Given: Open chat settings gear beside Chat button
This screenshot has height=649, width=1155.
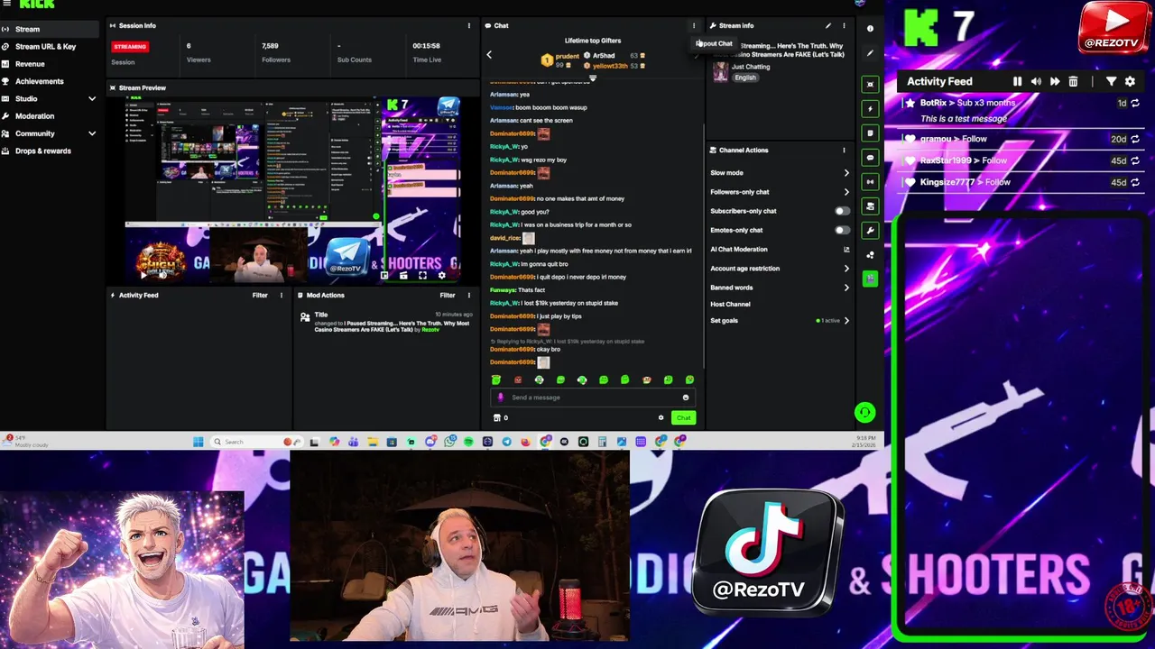Looking at the screenshot, I should click(661, 417).
